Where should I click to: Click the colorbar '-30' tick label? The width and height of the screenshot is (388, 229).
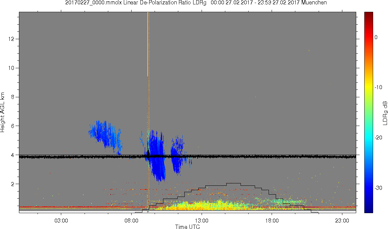(x=378, y=188)
